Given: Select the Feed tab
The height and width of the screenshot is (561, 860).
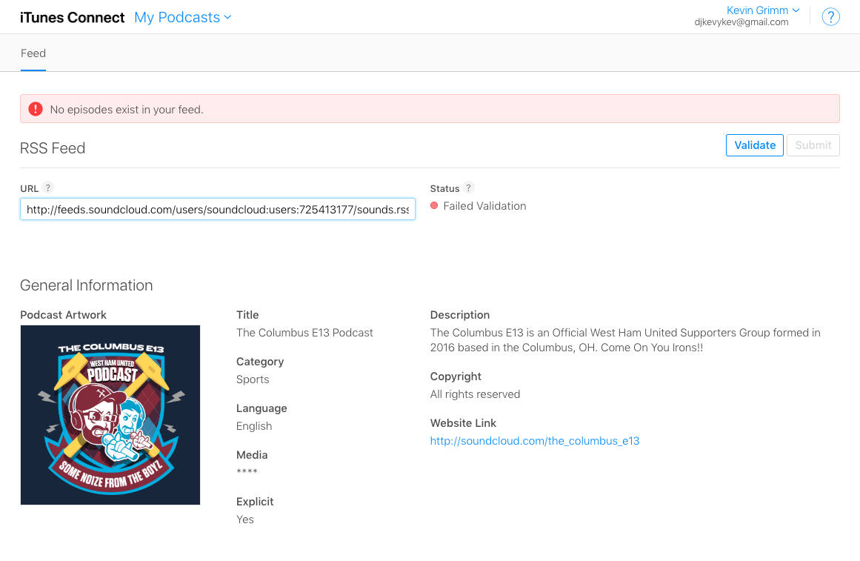Looking at the screenshot, I should coord(33,53).
